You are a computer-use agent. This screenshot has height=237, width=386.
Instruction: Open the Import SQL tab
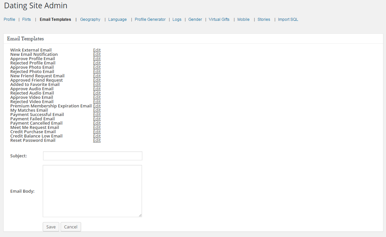point(288,20)
